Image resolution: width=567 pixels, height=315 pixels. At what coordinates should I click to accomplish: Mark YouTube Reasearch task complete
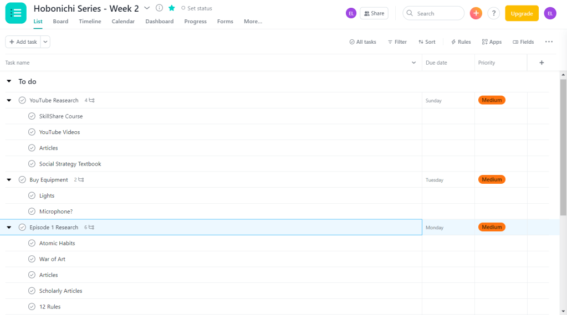(x=22, y=101)
